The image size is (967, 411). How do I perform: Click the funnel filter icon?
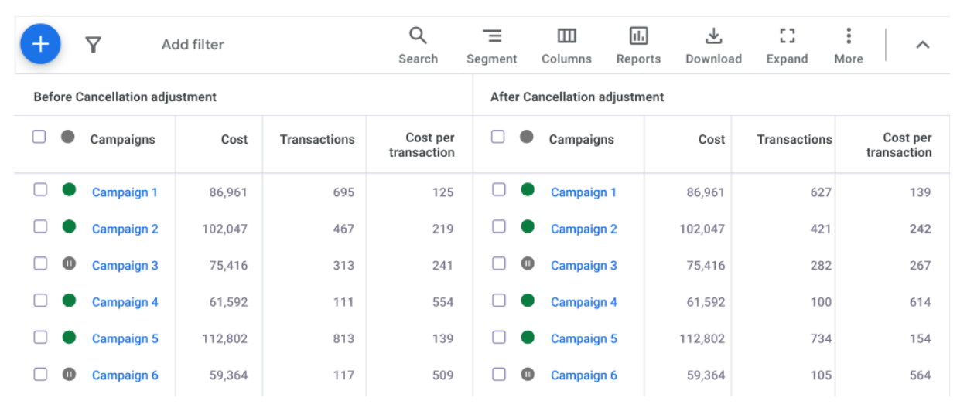(x=93, y=45)
